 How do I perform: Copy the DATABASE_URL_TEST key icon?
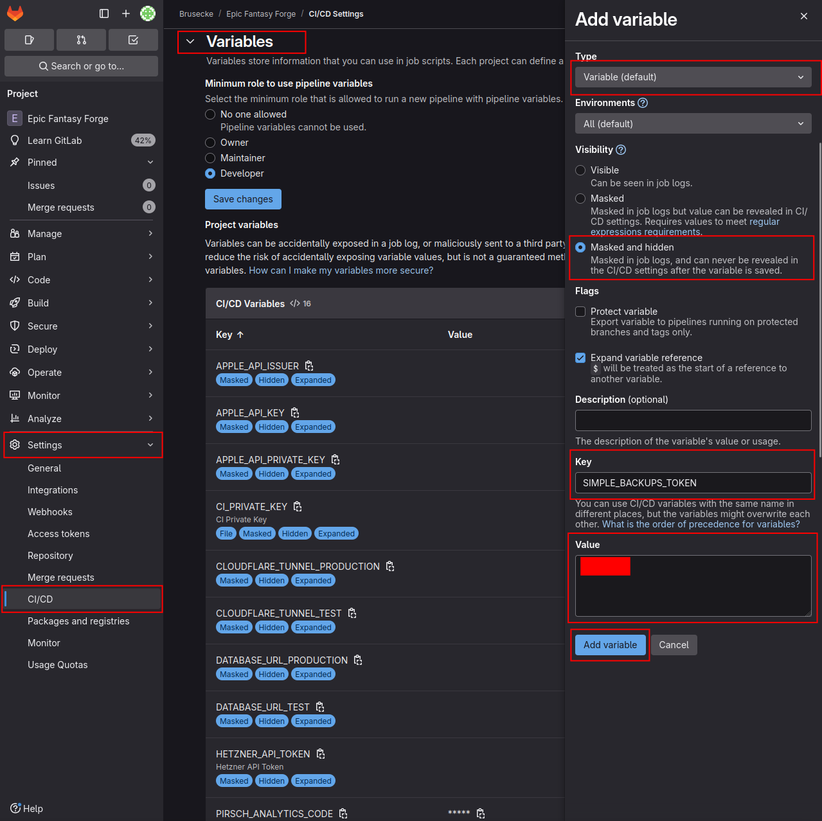click(320, 707)
